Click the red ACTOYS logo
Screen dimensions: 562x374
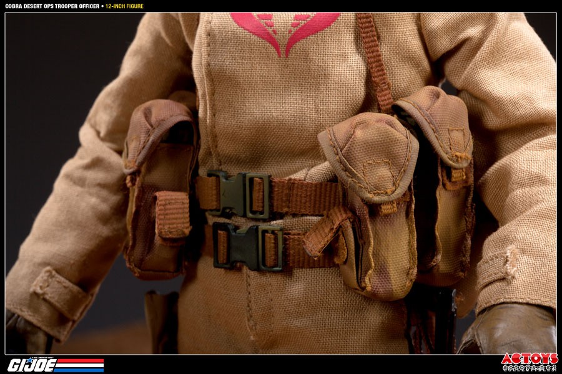(530, 358)
